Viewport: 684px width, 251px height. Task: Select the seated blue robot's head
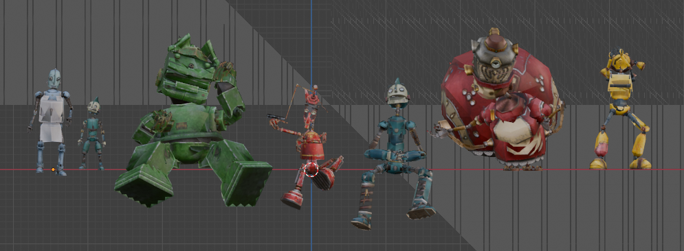[398, 95]
